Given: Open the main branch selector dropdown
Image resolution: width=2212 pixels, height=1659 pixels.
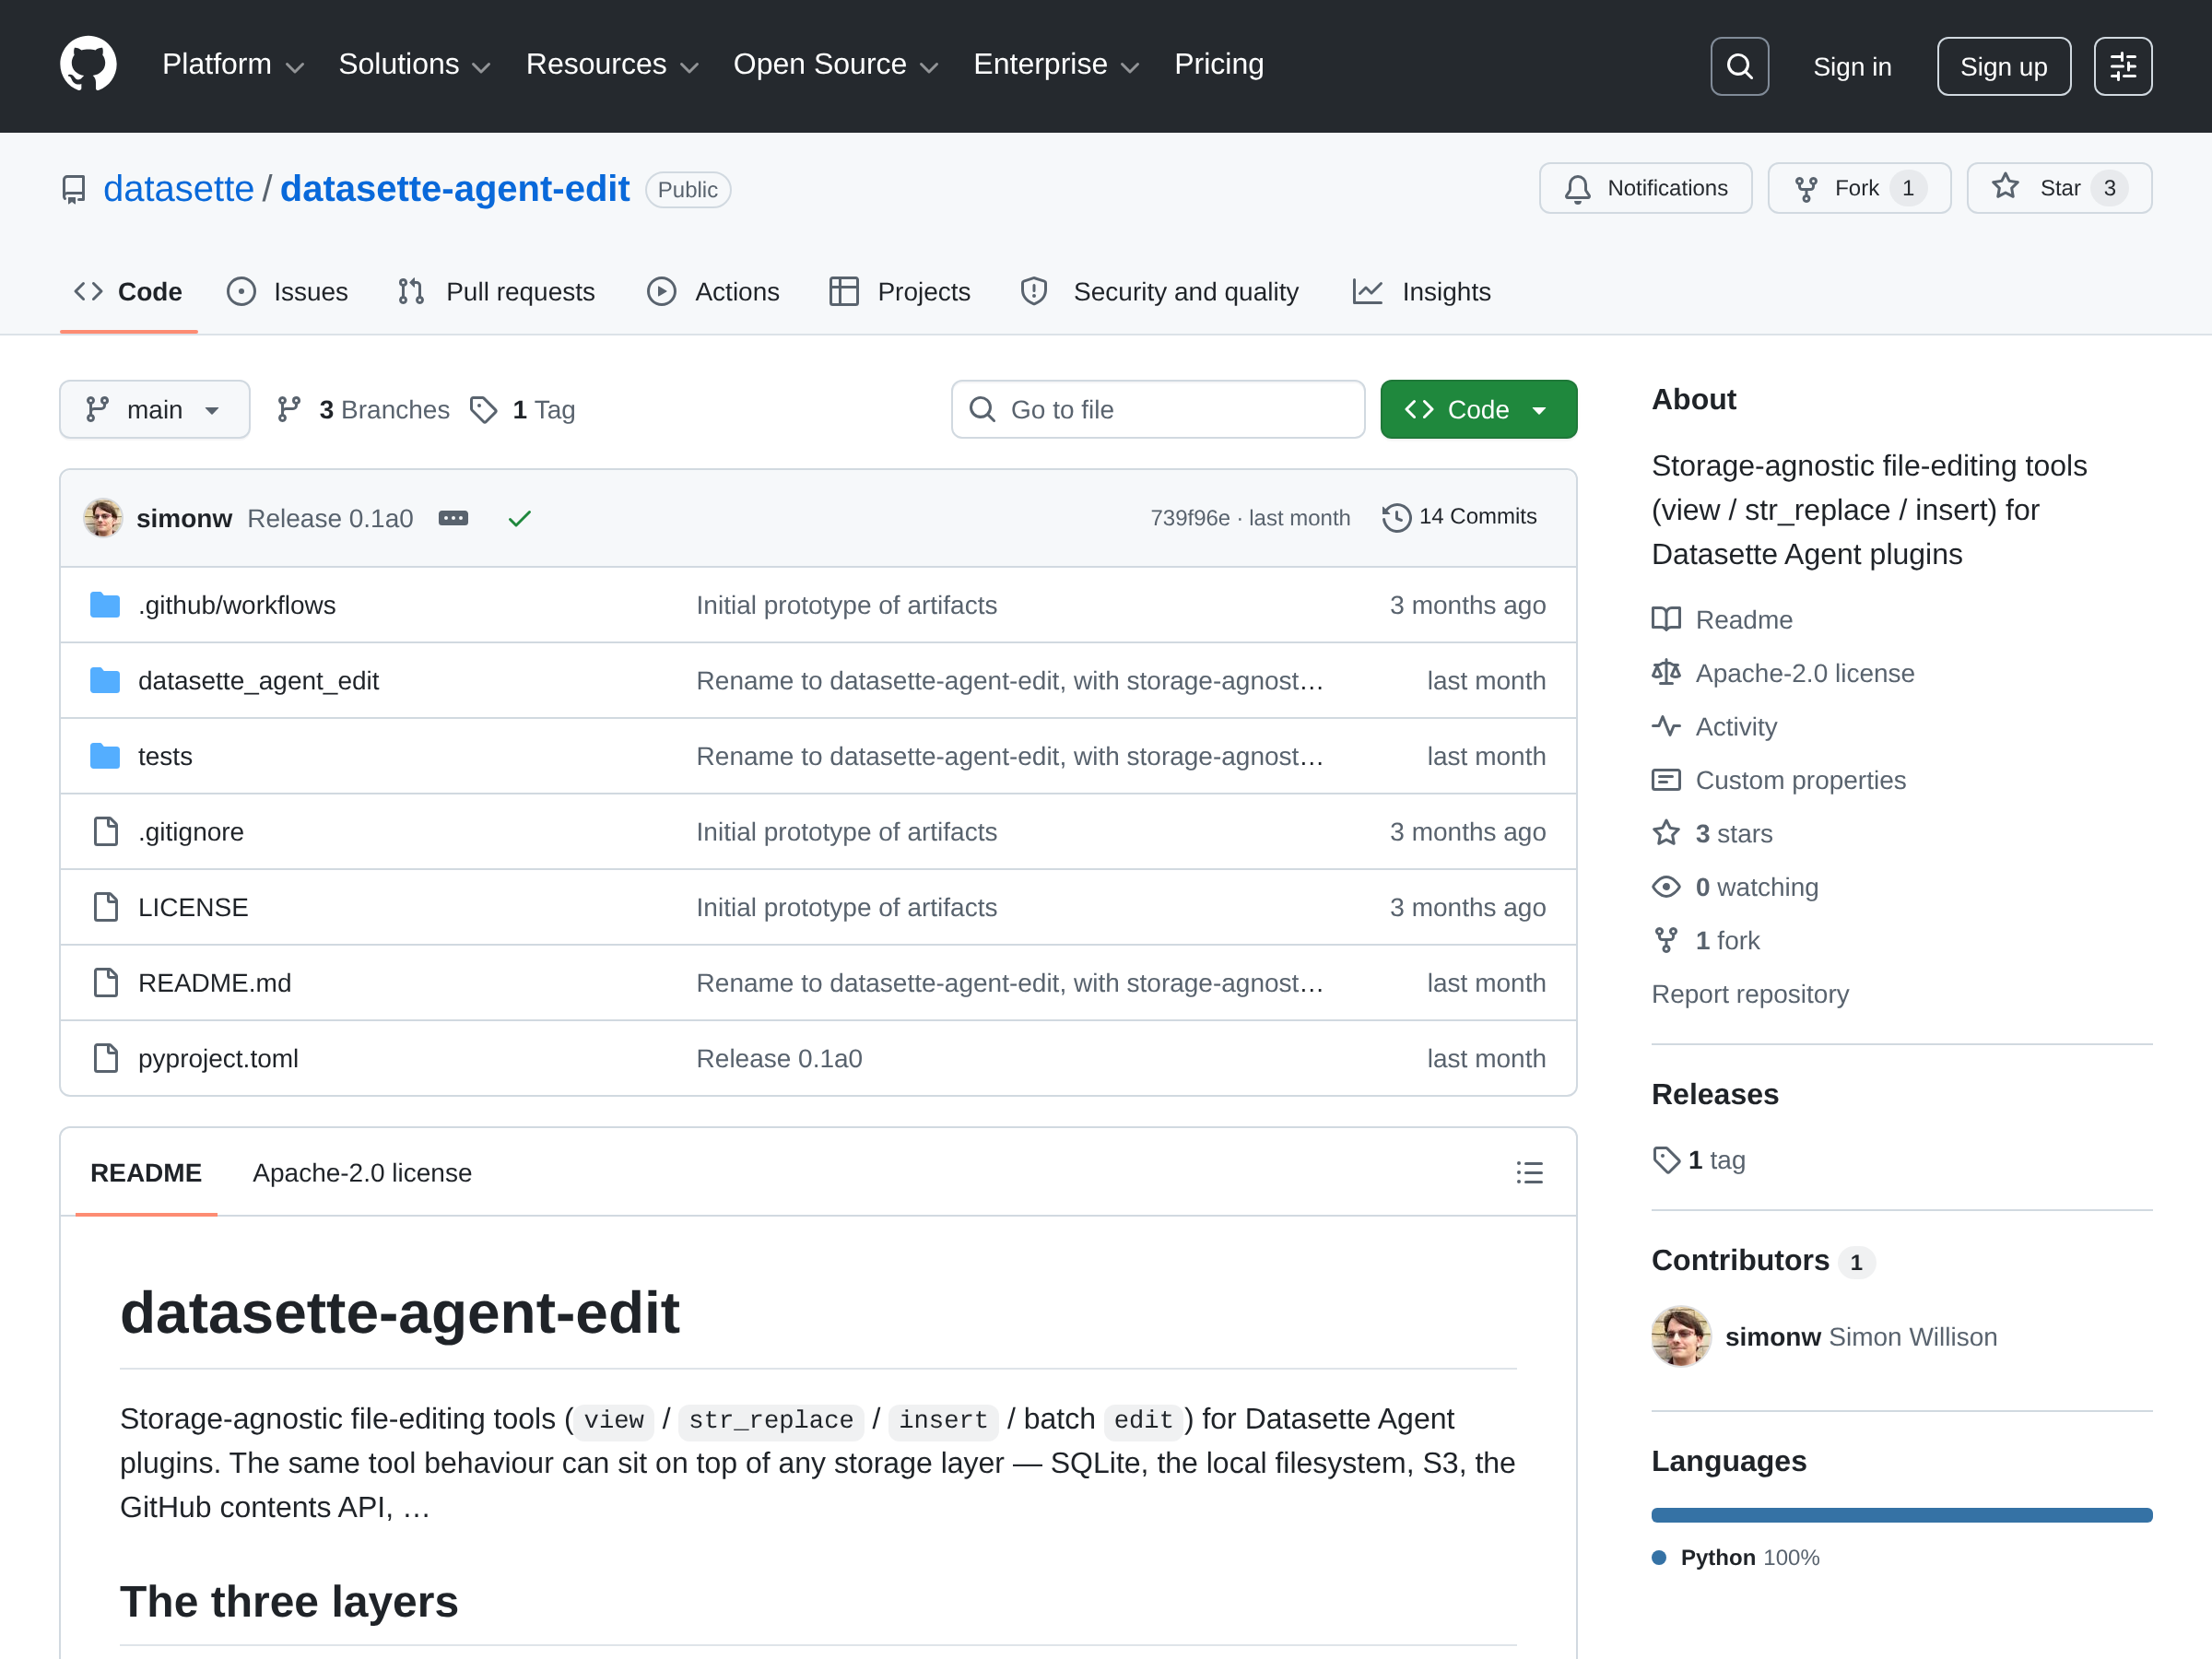Looking at the screenshot, I should (x=154, y=409).
